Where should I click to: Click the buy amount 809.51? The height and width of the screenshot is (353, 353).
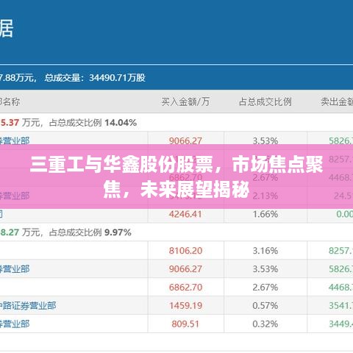pyautogui.click(x=185, y=324)
